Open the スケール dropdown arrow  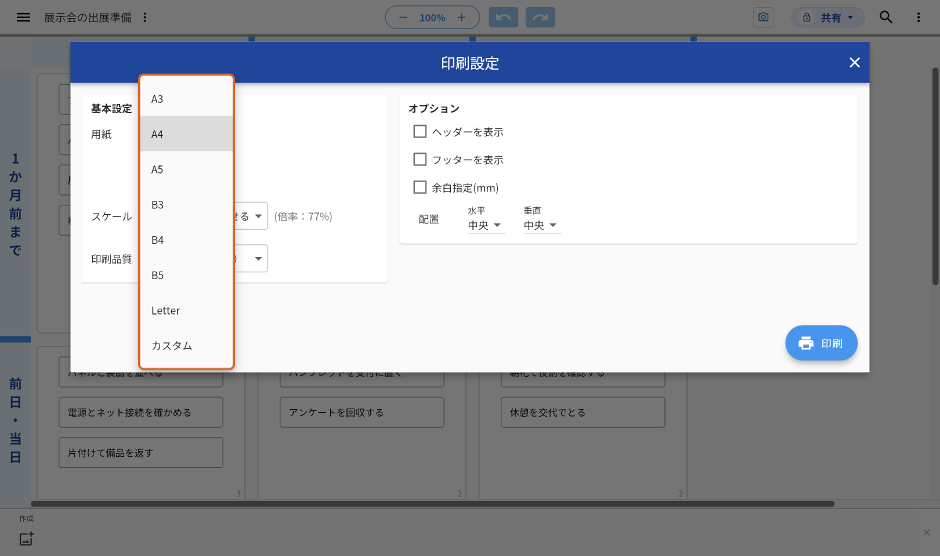[258, 216]
